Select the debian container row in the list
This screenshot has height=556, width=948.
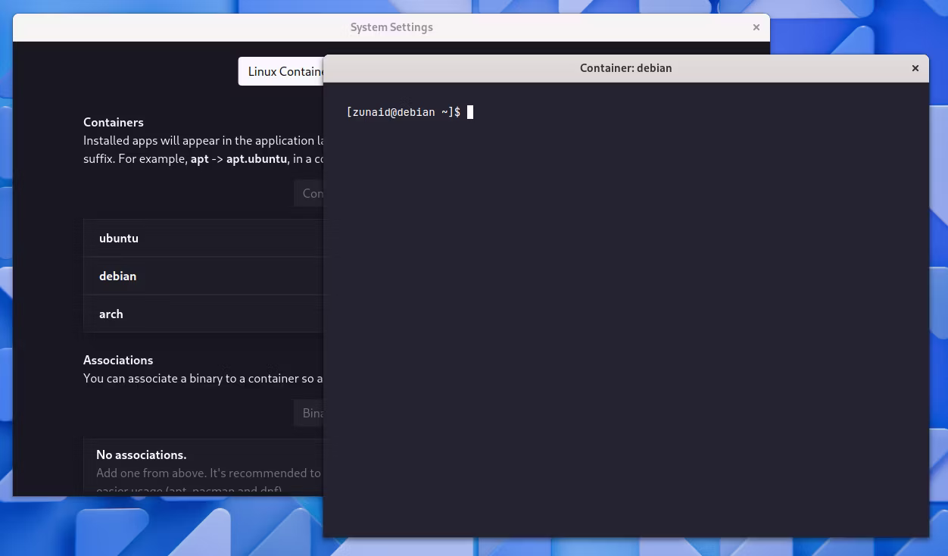[204, 276]
